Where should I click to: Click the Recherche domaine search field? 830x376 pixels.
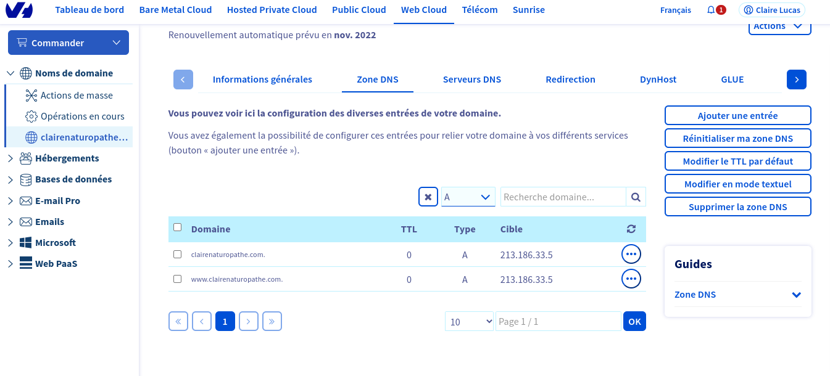coord(563,197)
